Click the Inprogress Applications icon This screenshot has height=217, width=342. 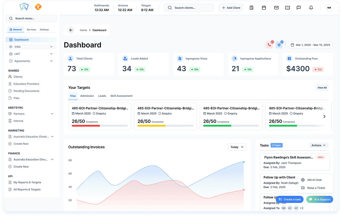(234, 58)
